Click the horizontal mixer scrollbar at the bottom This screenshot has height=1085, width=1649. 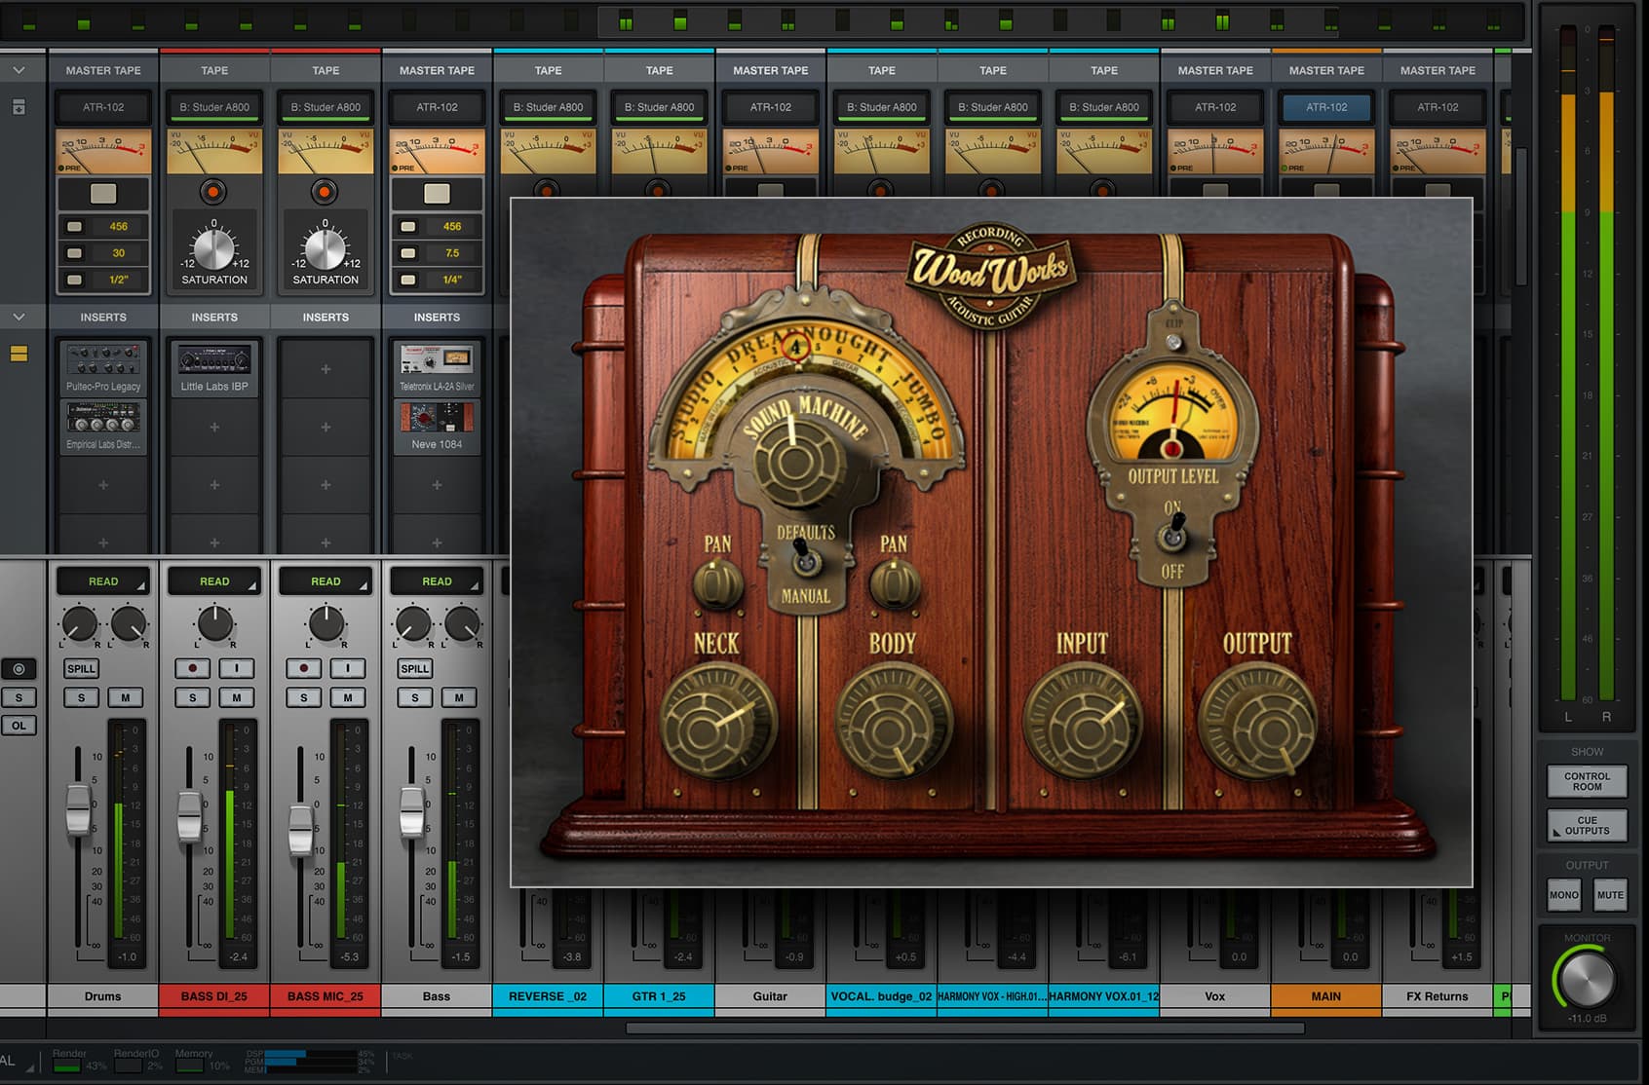(x=965, y=1028)
